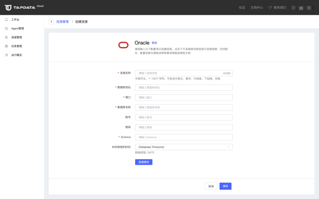The width and height of the screenshot is (319, 199).
Task: Focus the 账号 account input field
Action: 184,117
